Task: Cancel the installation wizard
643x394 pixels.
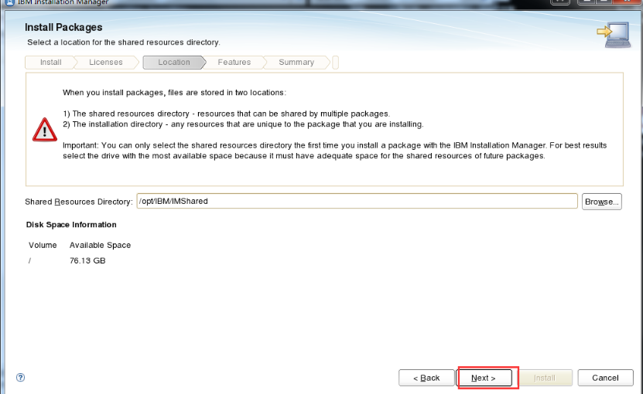Action: click(x=605, y=378)
